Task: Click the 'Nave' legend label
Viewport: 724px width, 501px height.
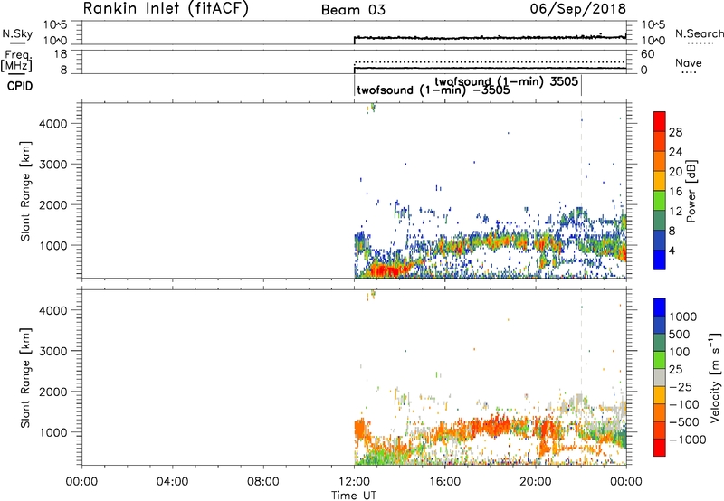Action: tap(689, 62)
